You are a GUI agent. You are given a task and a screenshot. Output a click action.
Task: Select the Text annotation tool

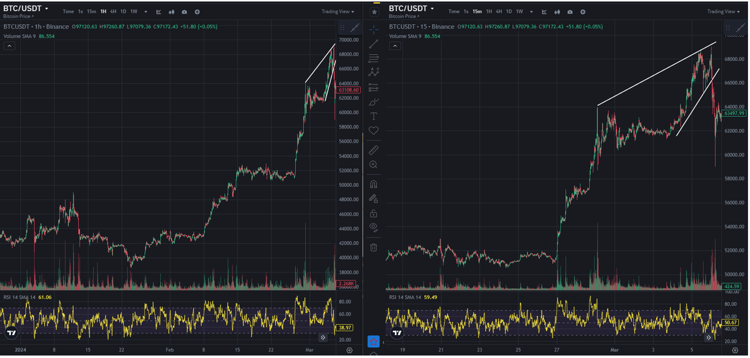point(374,116)
